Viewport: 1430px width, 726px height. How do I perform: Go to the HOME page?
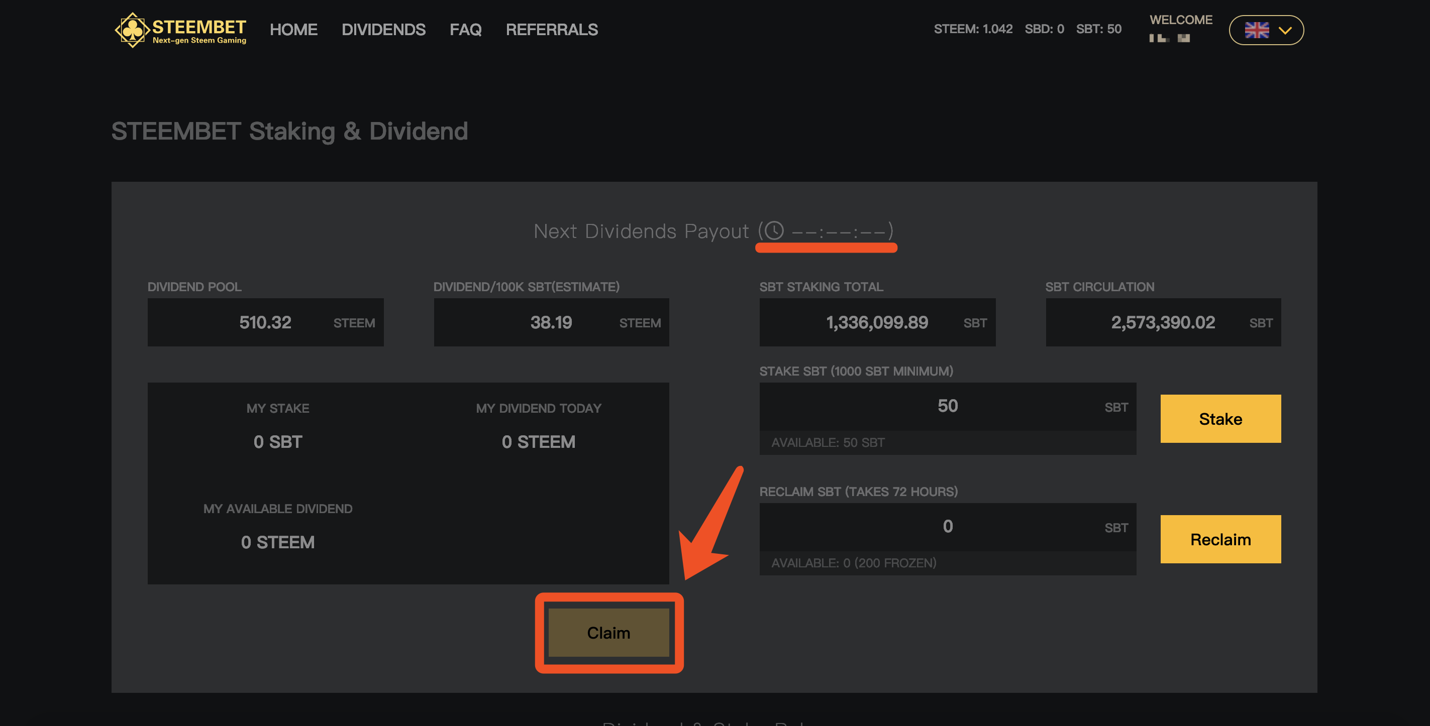coord(293,30)
